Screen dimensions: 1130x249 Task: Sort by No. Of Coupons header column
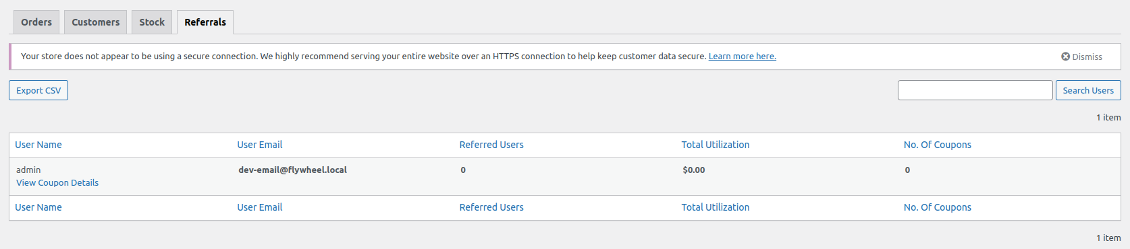click(x=938, y=145)
